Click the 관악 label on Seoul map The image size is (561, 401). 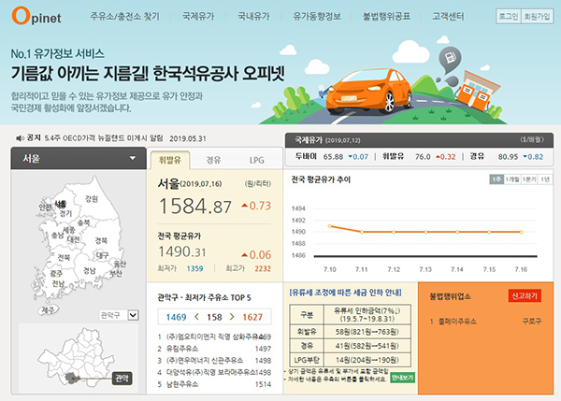[x=122, y=379]
